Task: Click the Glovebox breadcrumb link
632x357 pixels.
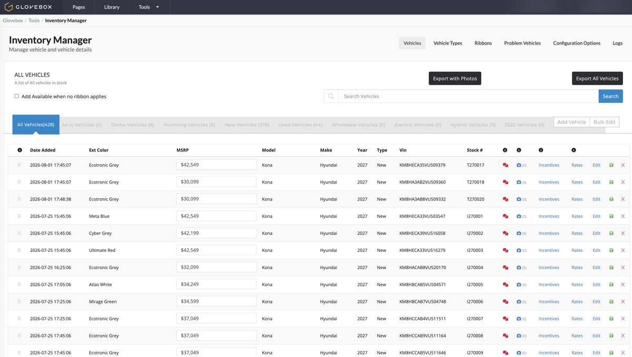Action: click(13, 21)
